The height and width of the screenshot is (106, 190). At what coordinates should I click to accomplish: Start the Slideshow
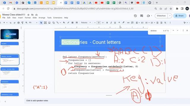(x=161, y=16)
